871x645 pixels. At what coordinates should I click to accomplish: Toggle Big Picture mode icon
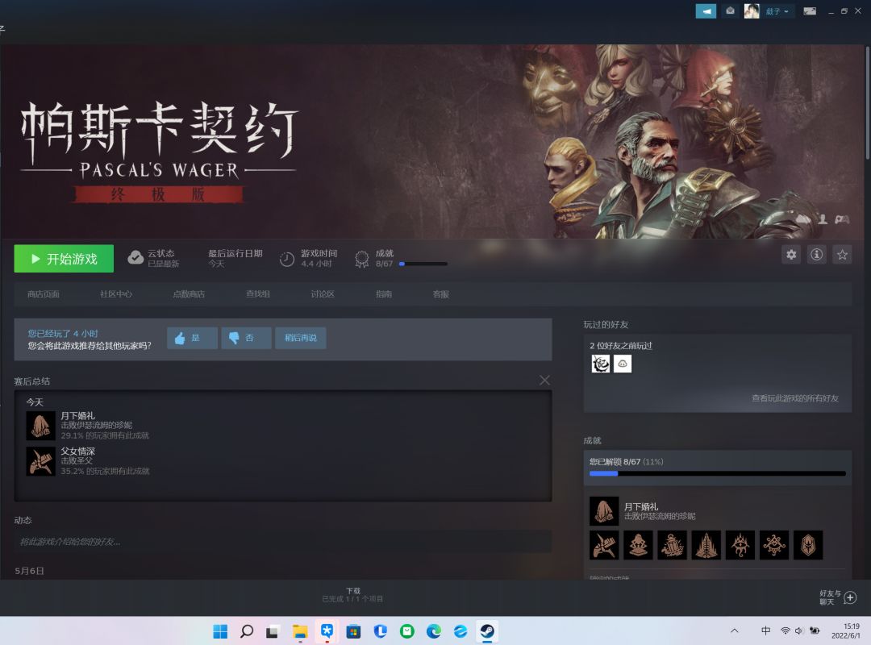[810, 11]
